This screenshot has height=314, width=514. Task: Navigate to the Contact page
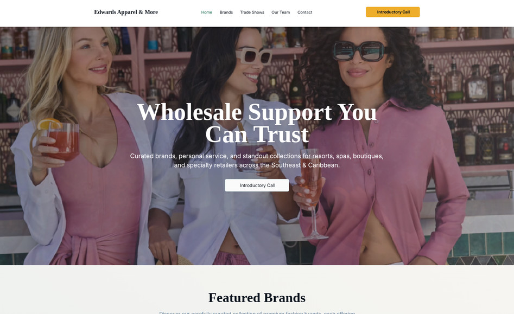305,12
